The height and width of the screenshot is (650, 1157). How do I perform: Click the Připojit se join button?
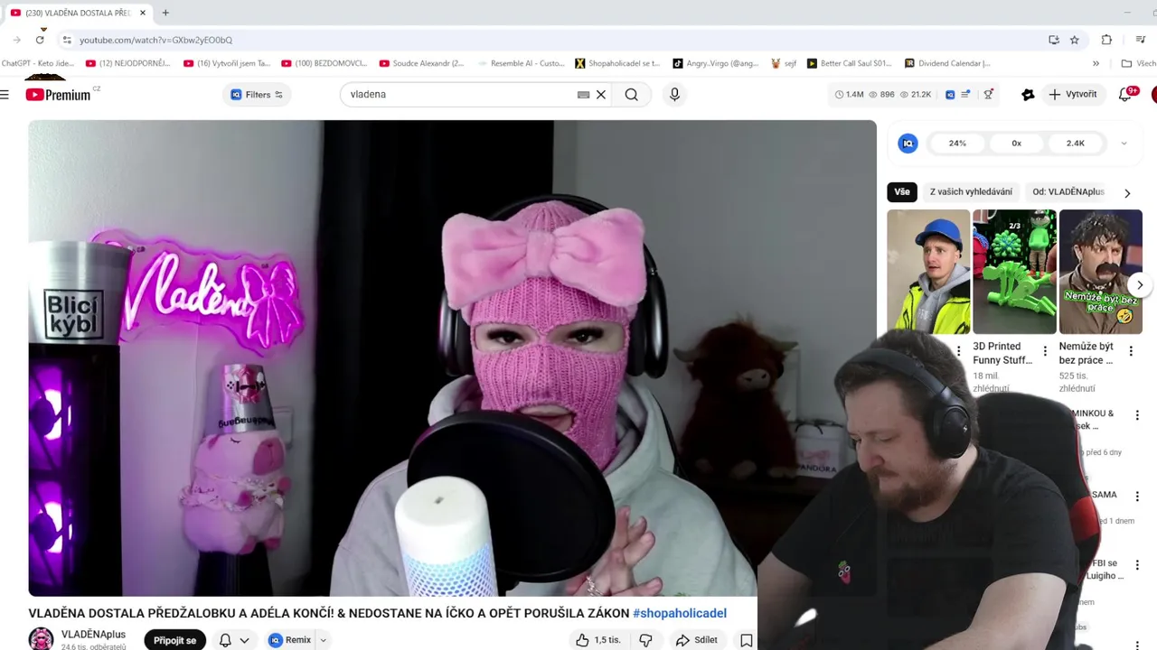pos(174,640)
